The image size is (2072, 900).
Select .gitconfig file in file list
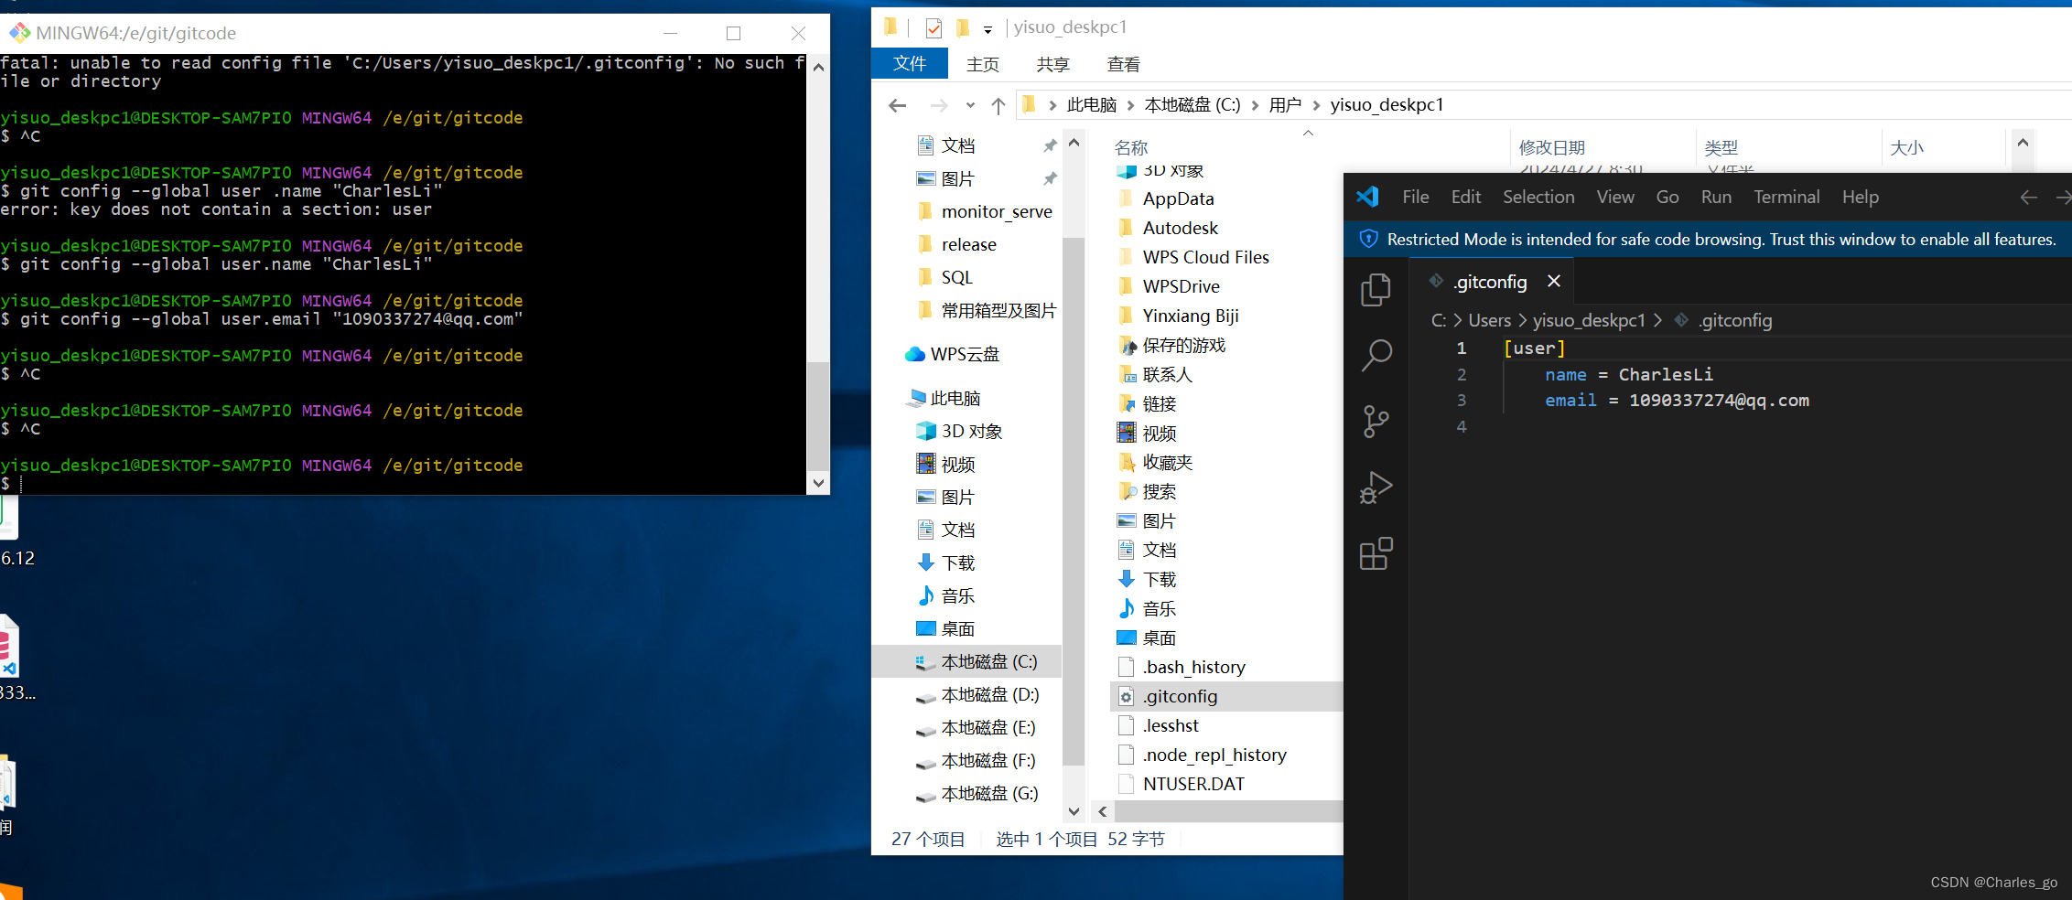pyautogui.click(x=1180, y=696)
